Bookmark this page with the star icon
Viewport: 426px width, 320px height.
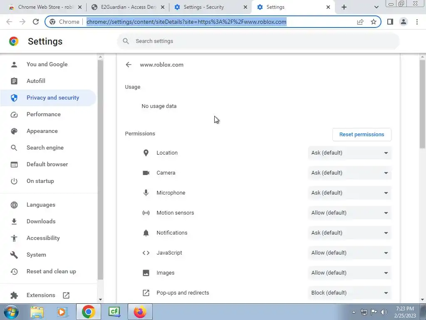374,22
